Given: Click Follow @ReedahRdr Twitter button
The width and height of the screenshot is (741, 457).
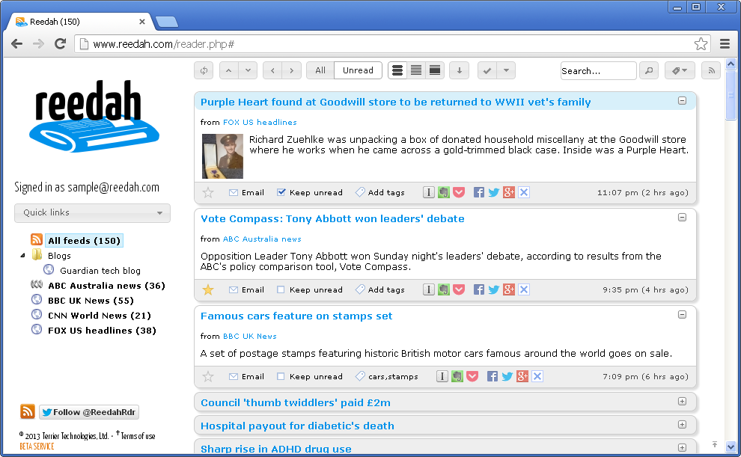Looking at the screenshot, I should (x=89, y=412).
